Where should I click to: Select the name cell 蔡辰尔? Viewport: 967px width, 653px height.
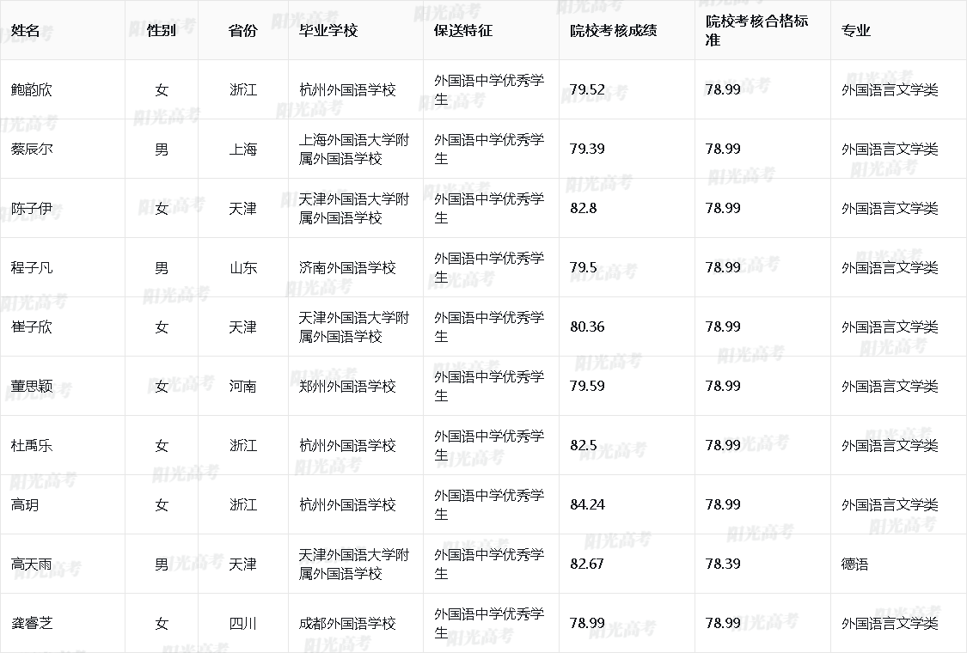coord(32,150)
